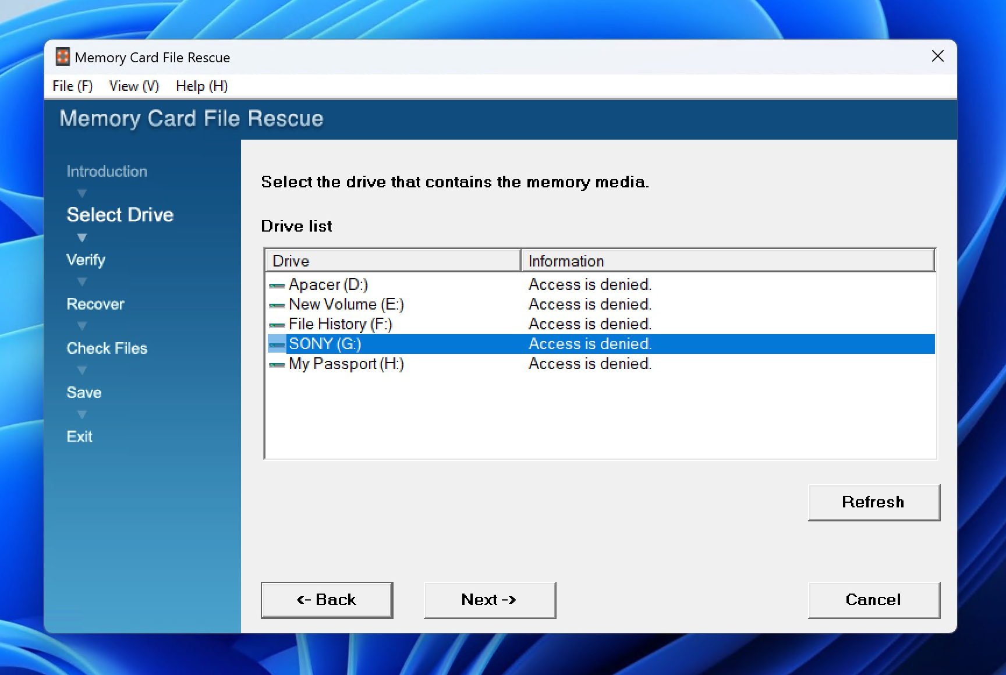Click the Introduction step in sidebar
This screenshot has width=1006, height=675.
click(x=107, y=172)
